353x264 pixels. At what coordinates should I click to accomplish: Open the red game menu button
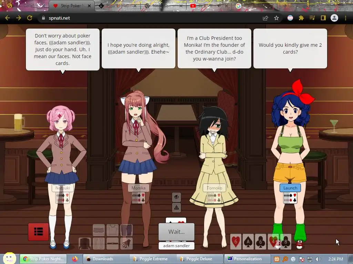(x=39, y=232)
